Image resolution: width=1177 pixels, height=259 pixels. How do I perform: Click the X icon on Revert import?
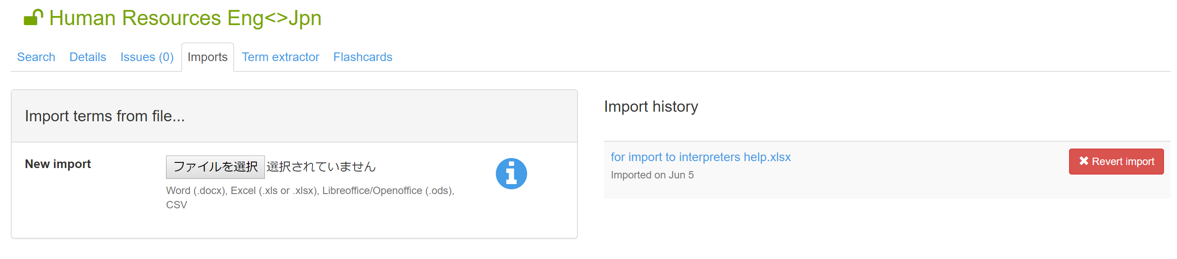click(x=1083, y=161)
